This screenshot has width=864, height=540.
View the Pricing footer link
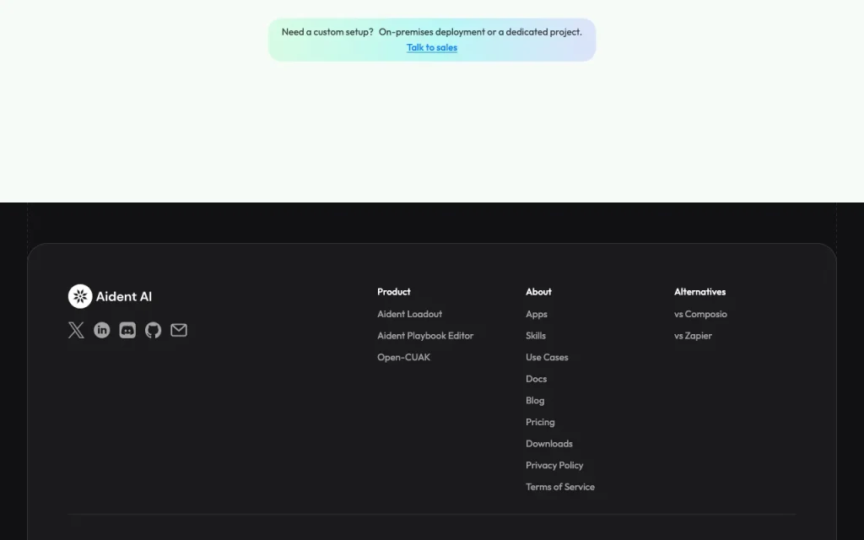tap(540, 422)
